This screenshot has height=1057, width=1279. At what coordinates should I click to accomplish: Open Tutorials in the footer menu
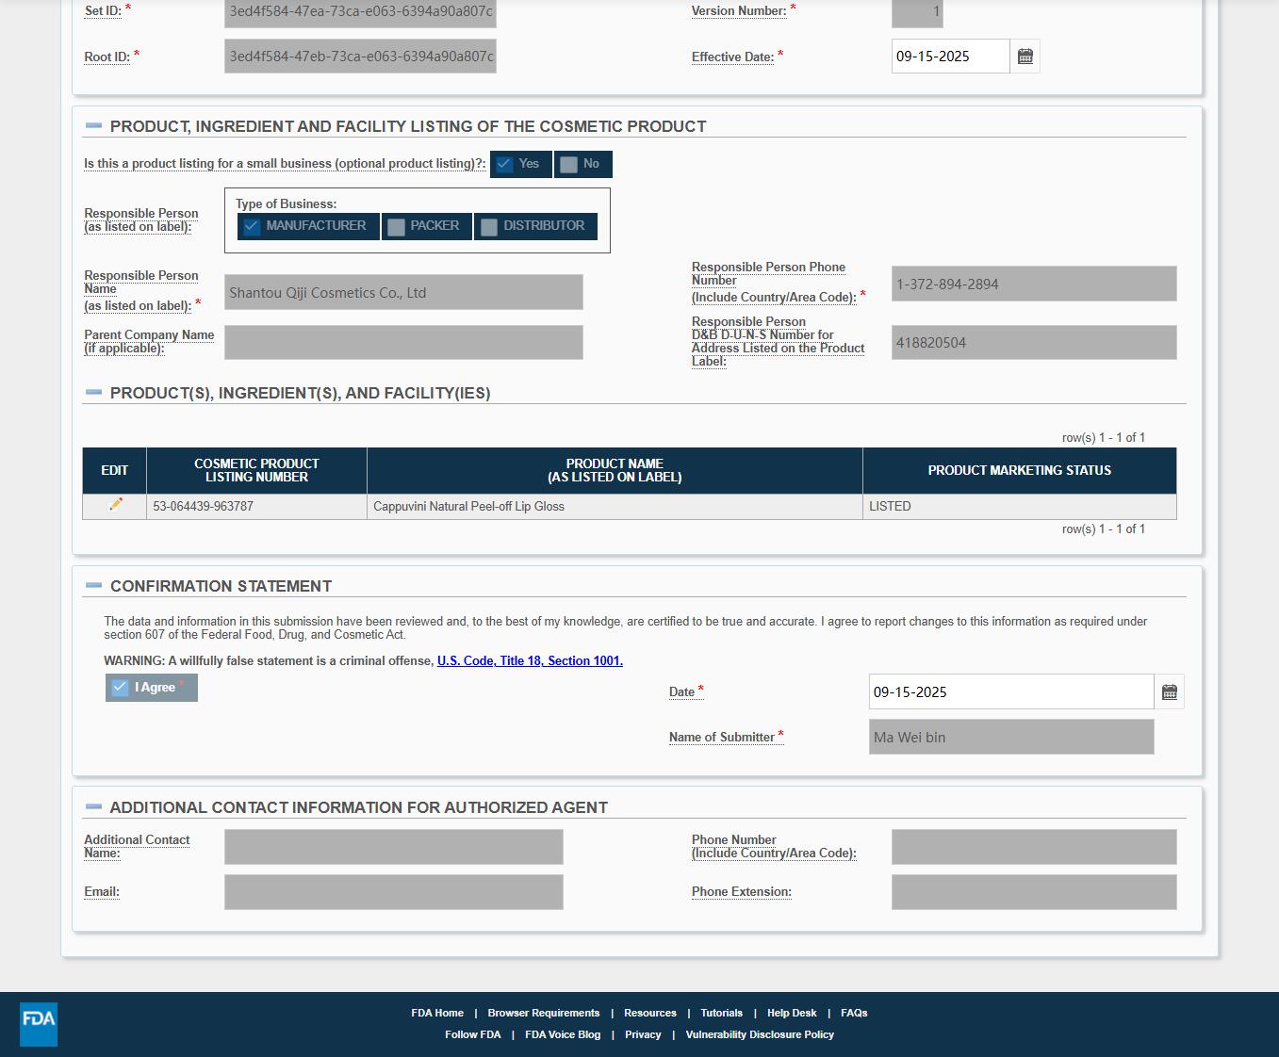pos(721,1014)
